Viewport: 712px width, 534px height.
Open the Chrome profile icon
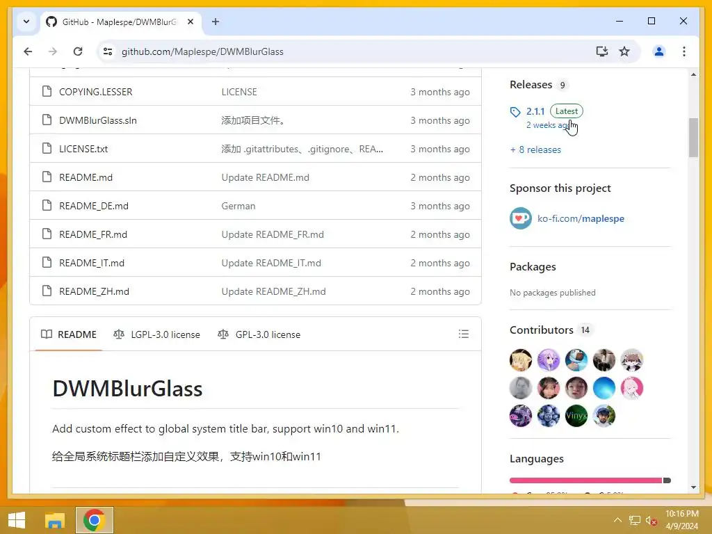click(659, 51)
